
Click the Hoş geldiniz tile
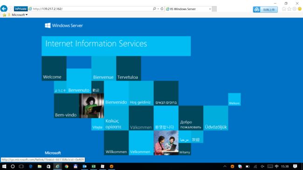(141, 93)
